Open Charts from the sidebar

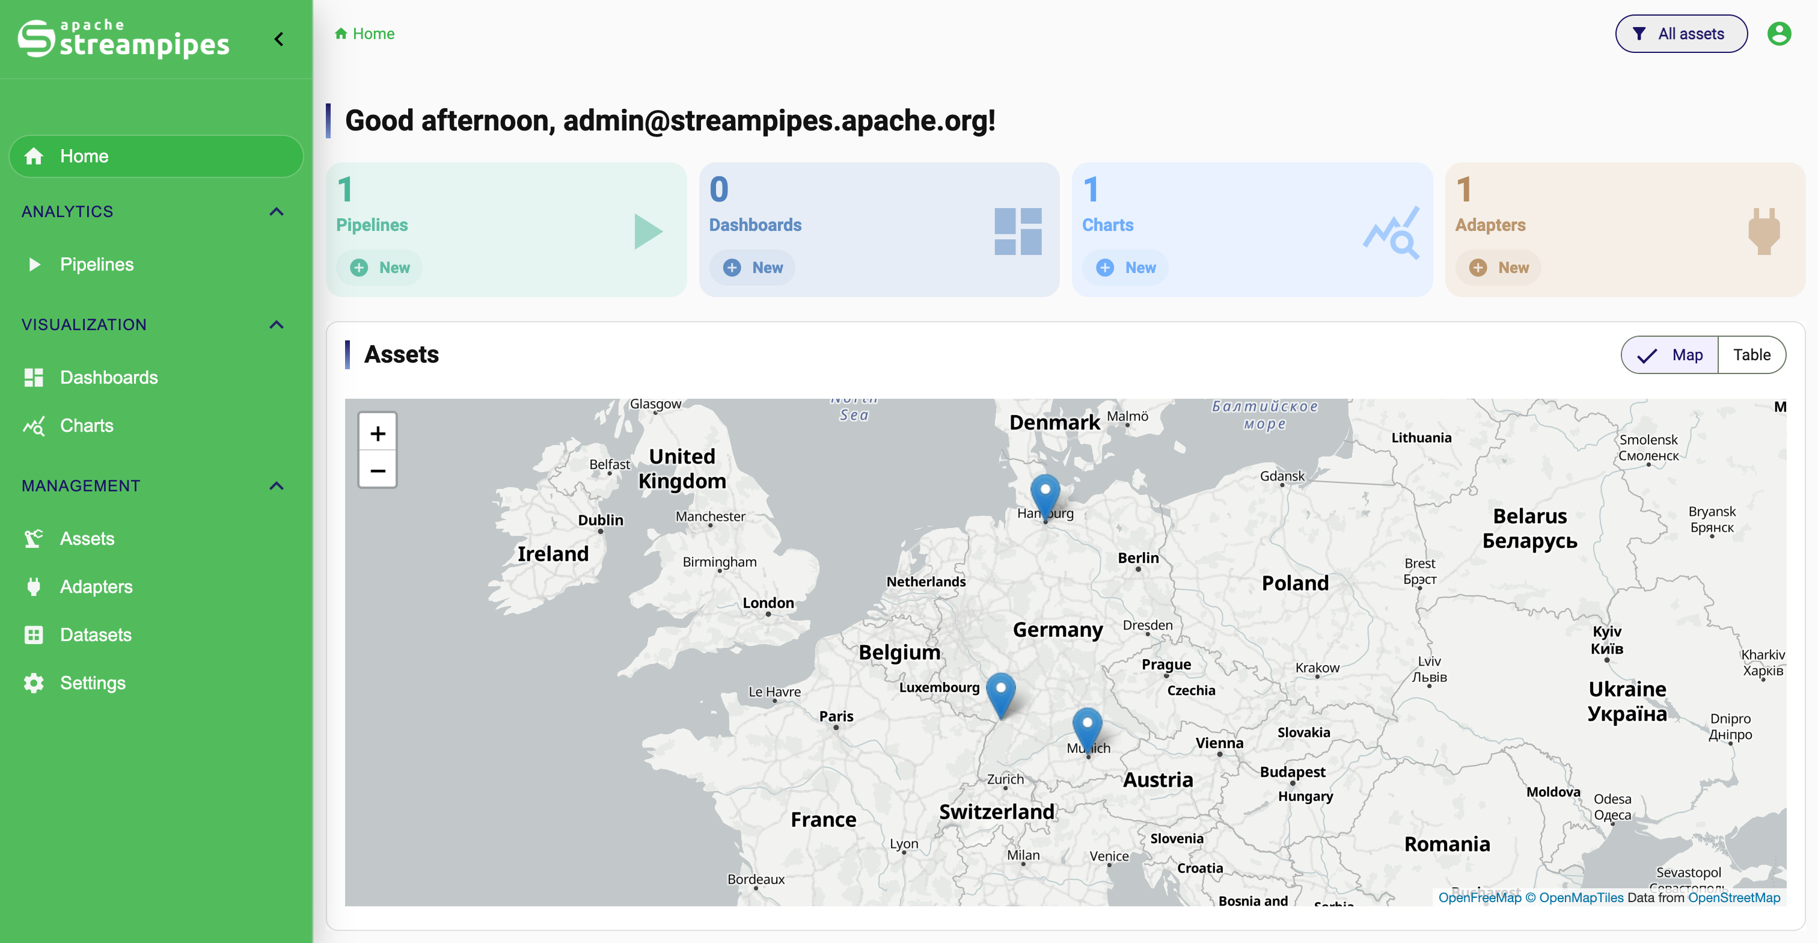point(156,426)
